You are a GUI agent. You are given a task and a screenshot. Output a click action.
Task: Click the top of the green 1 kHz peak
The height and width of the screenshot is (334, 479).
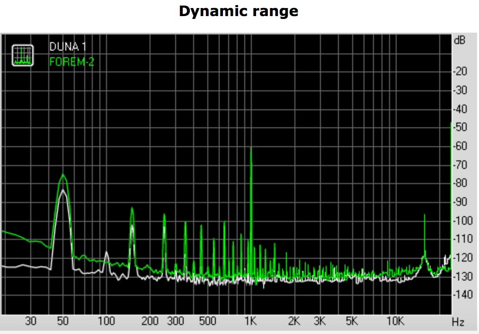(x=251, y=149)
